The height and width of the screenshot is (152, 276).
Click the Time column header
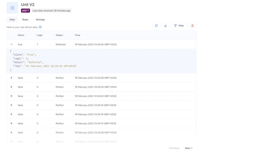[x=77, y=35]
